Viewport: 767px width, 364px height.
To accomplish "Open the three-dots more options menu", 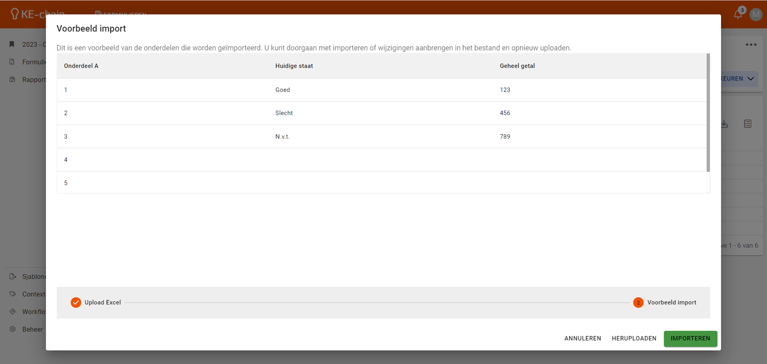I will (751, 44).
